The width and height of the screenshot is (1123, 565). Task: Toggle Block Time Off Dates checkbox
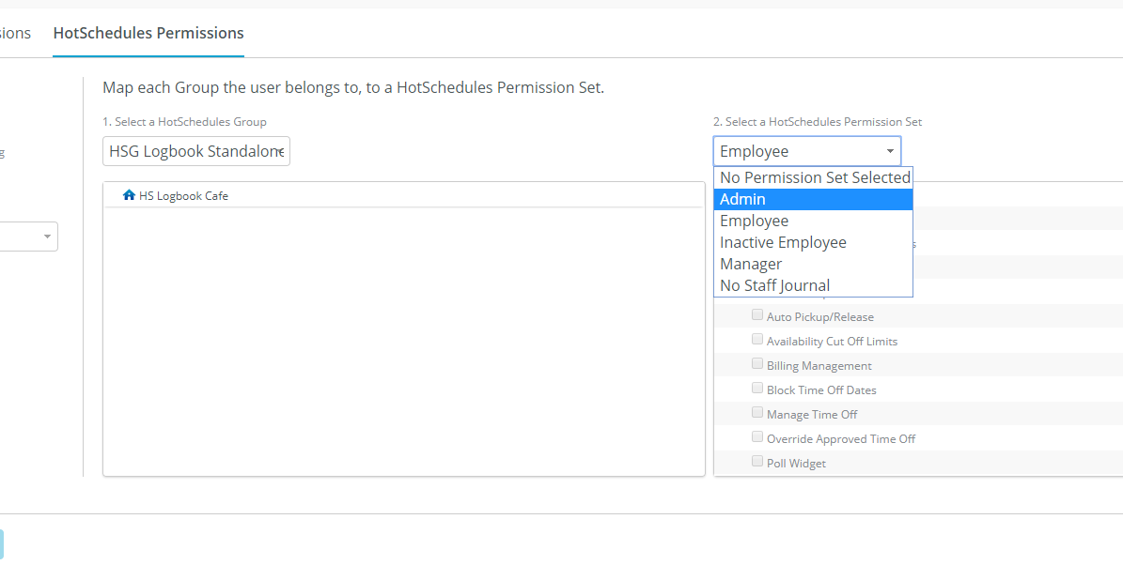(x=757, y=388)
